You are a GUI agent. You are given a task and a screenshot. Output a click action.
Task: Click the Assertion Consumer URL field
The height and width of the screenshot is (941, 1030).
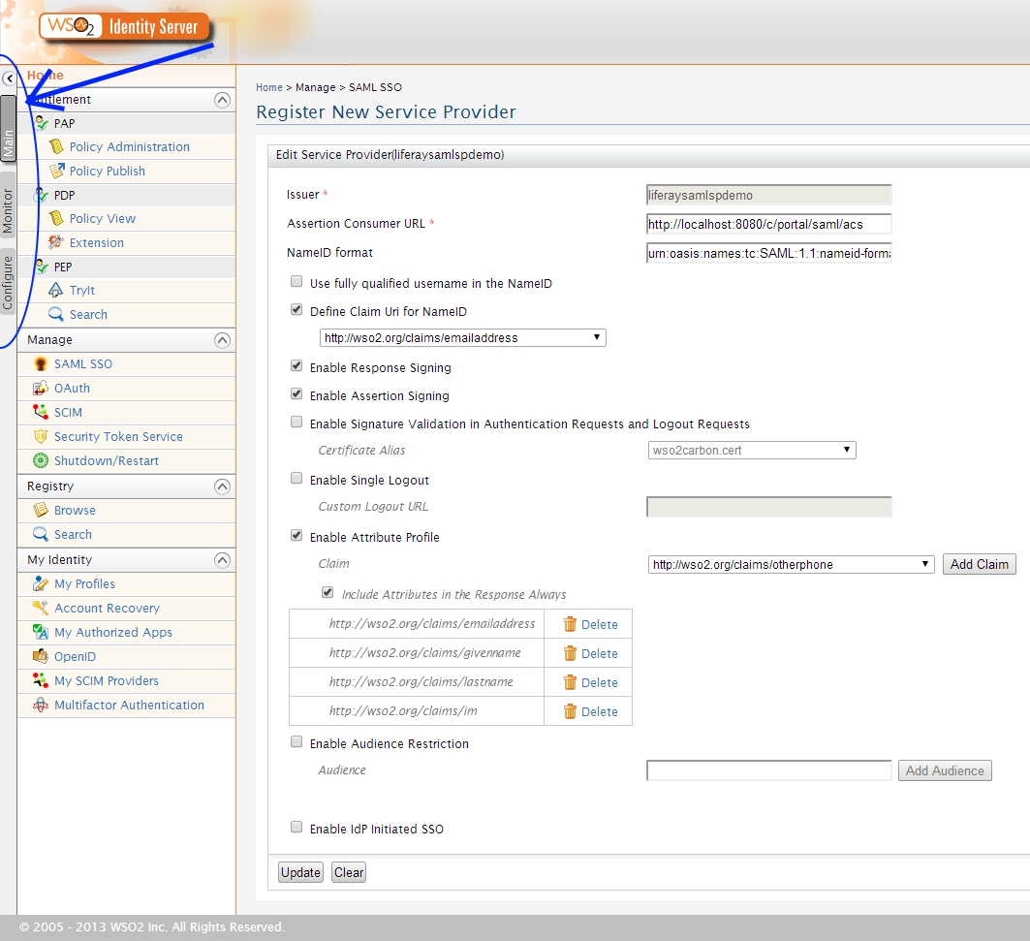pos(769,224)
